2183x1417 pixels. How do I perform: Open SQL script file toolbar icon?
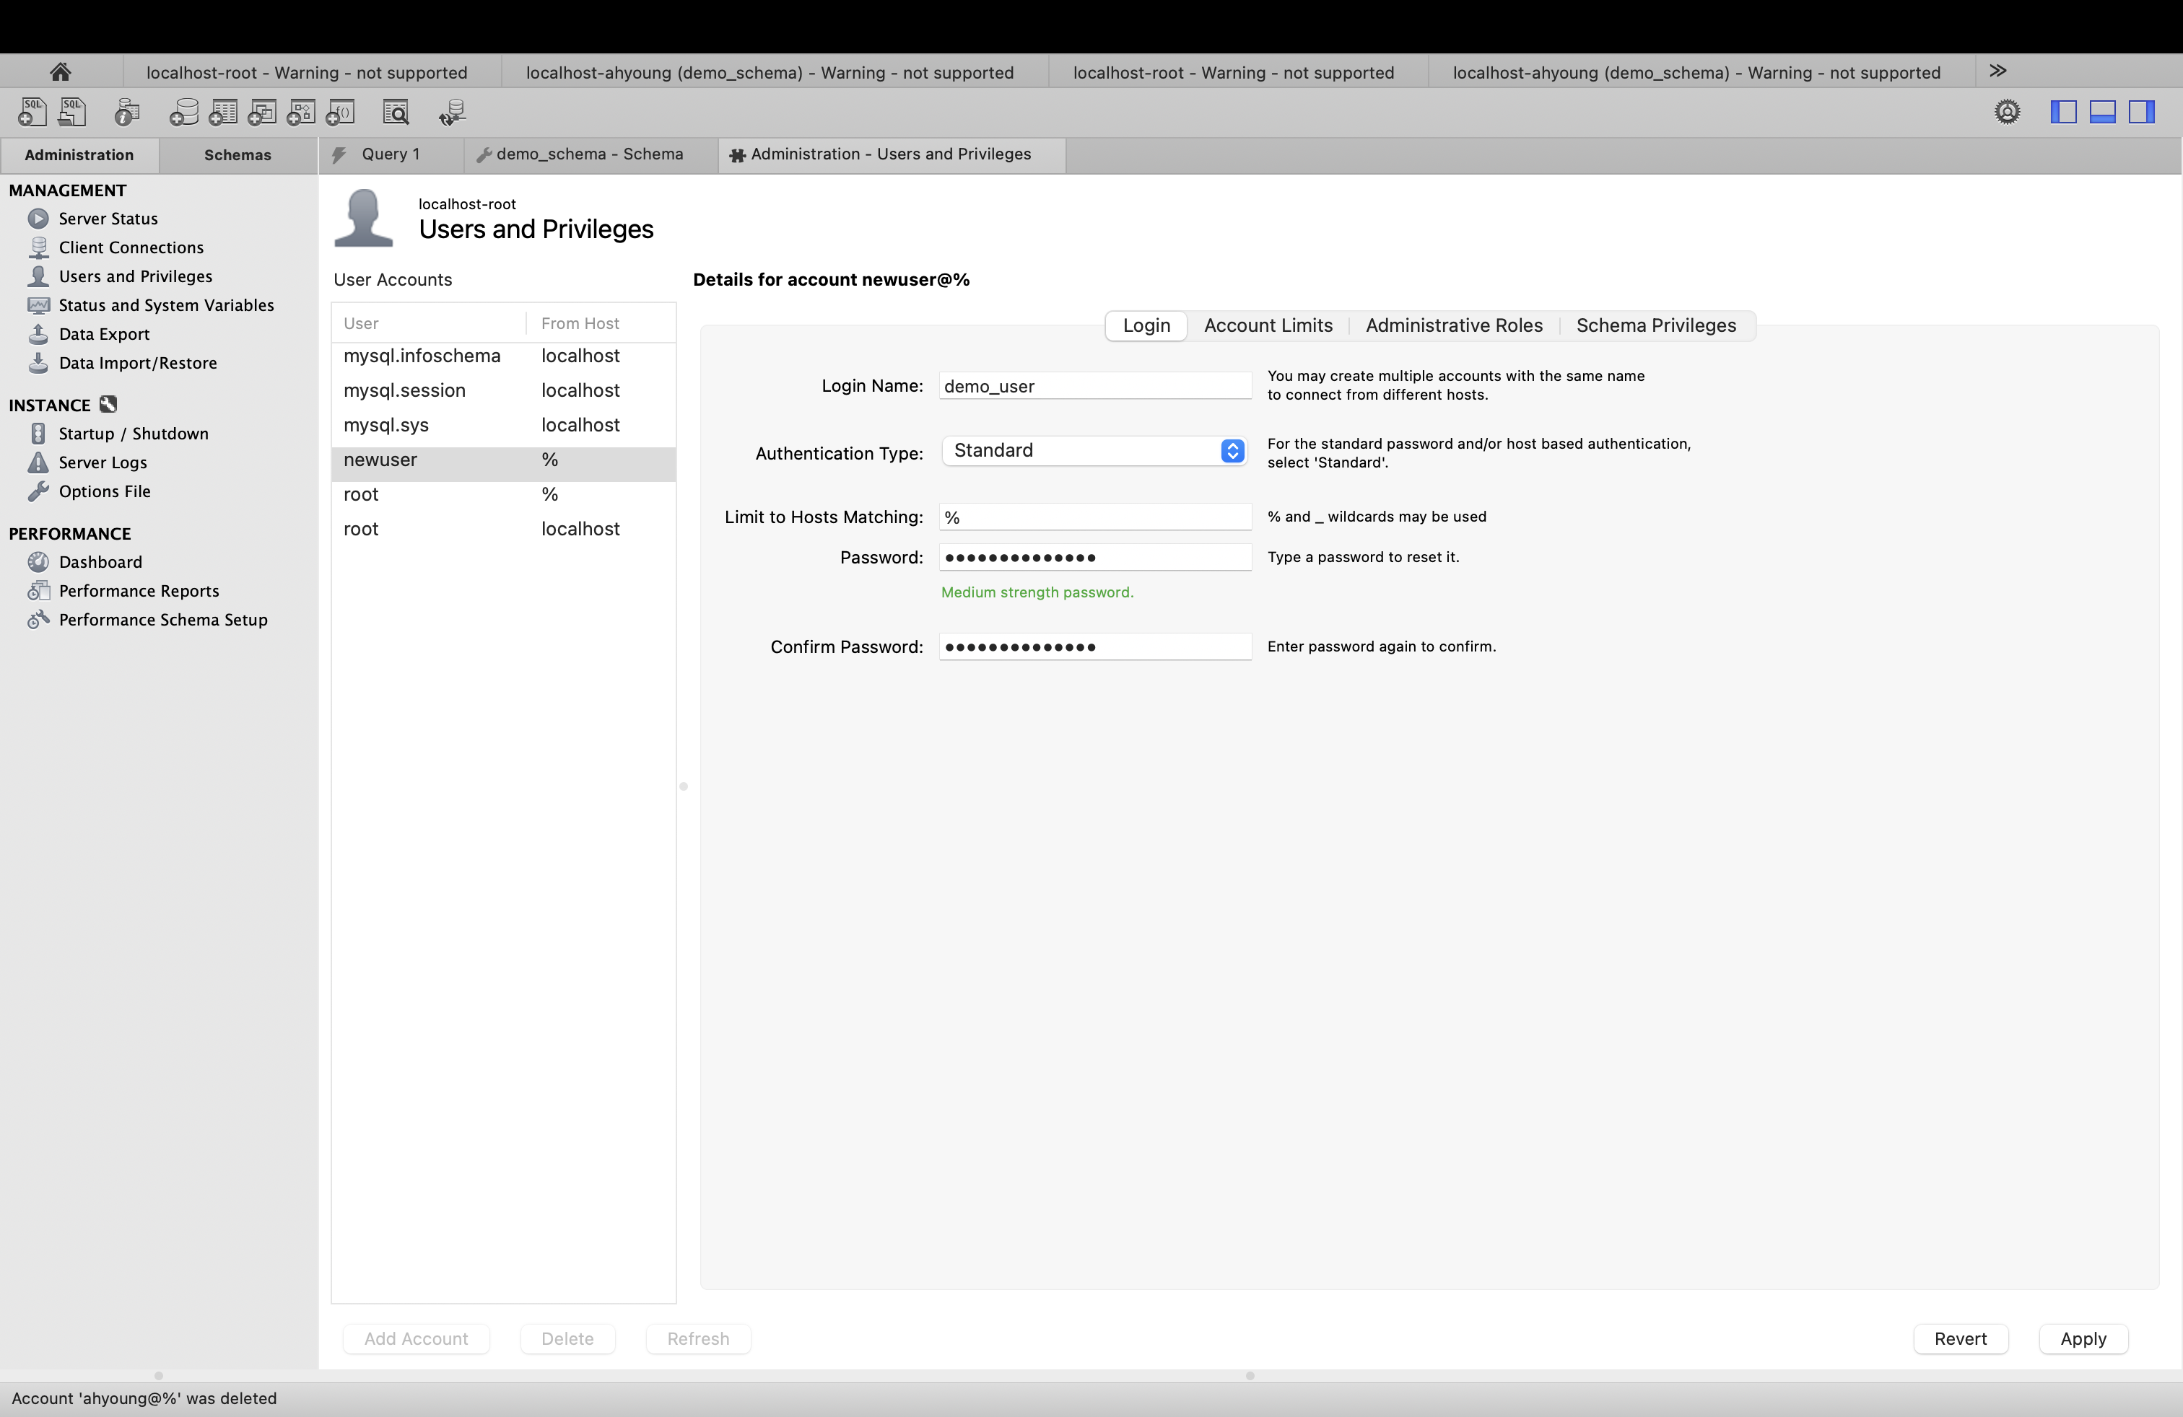[71, 112]
